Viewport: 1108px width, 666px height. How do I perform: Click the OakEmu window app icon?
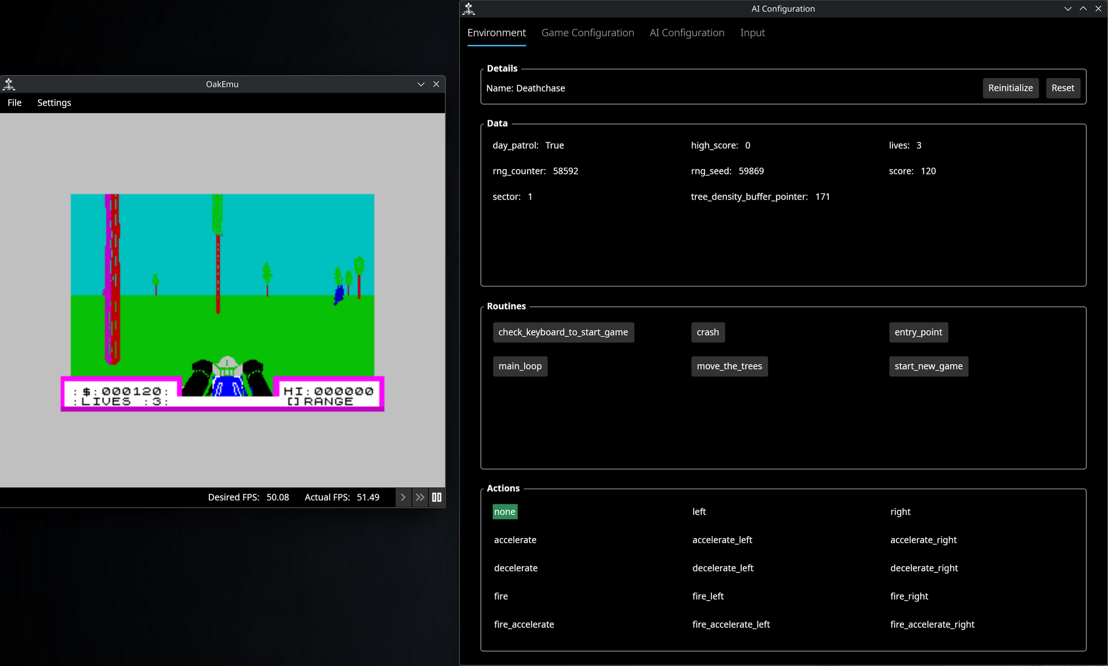point(9,84)
